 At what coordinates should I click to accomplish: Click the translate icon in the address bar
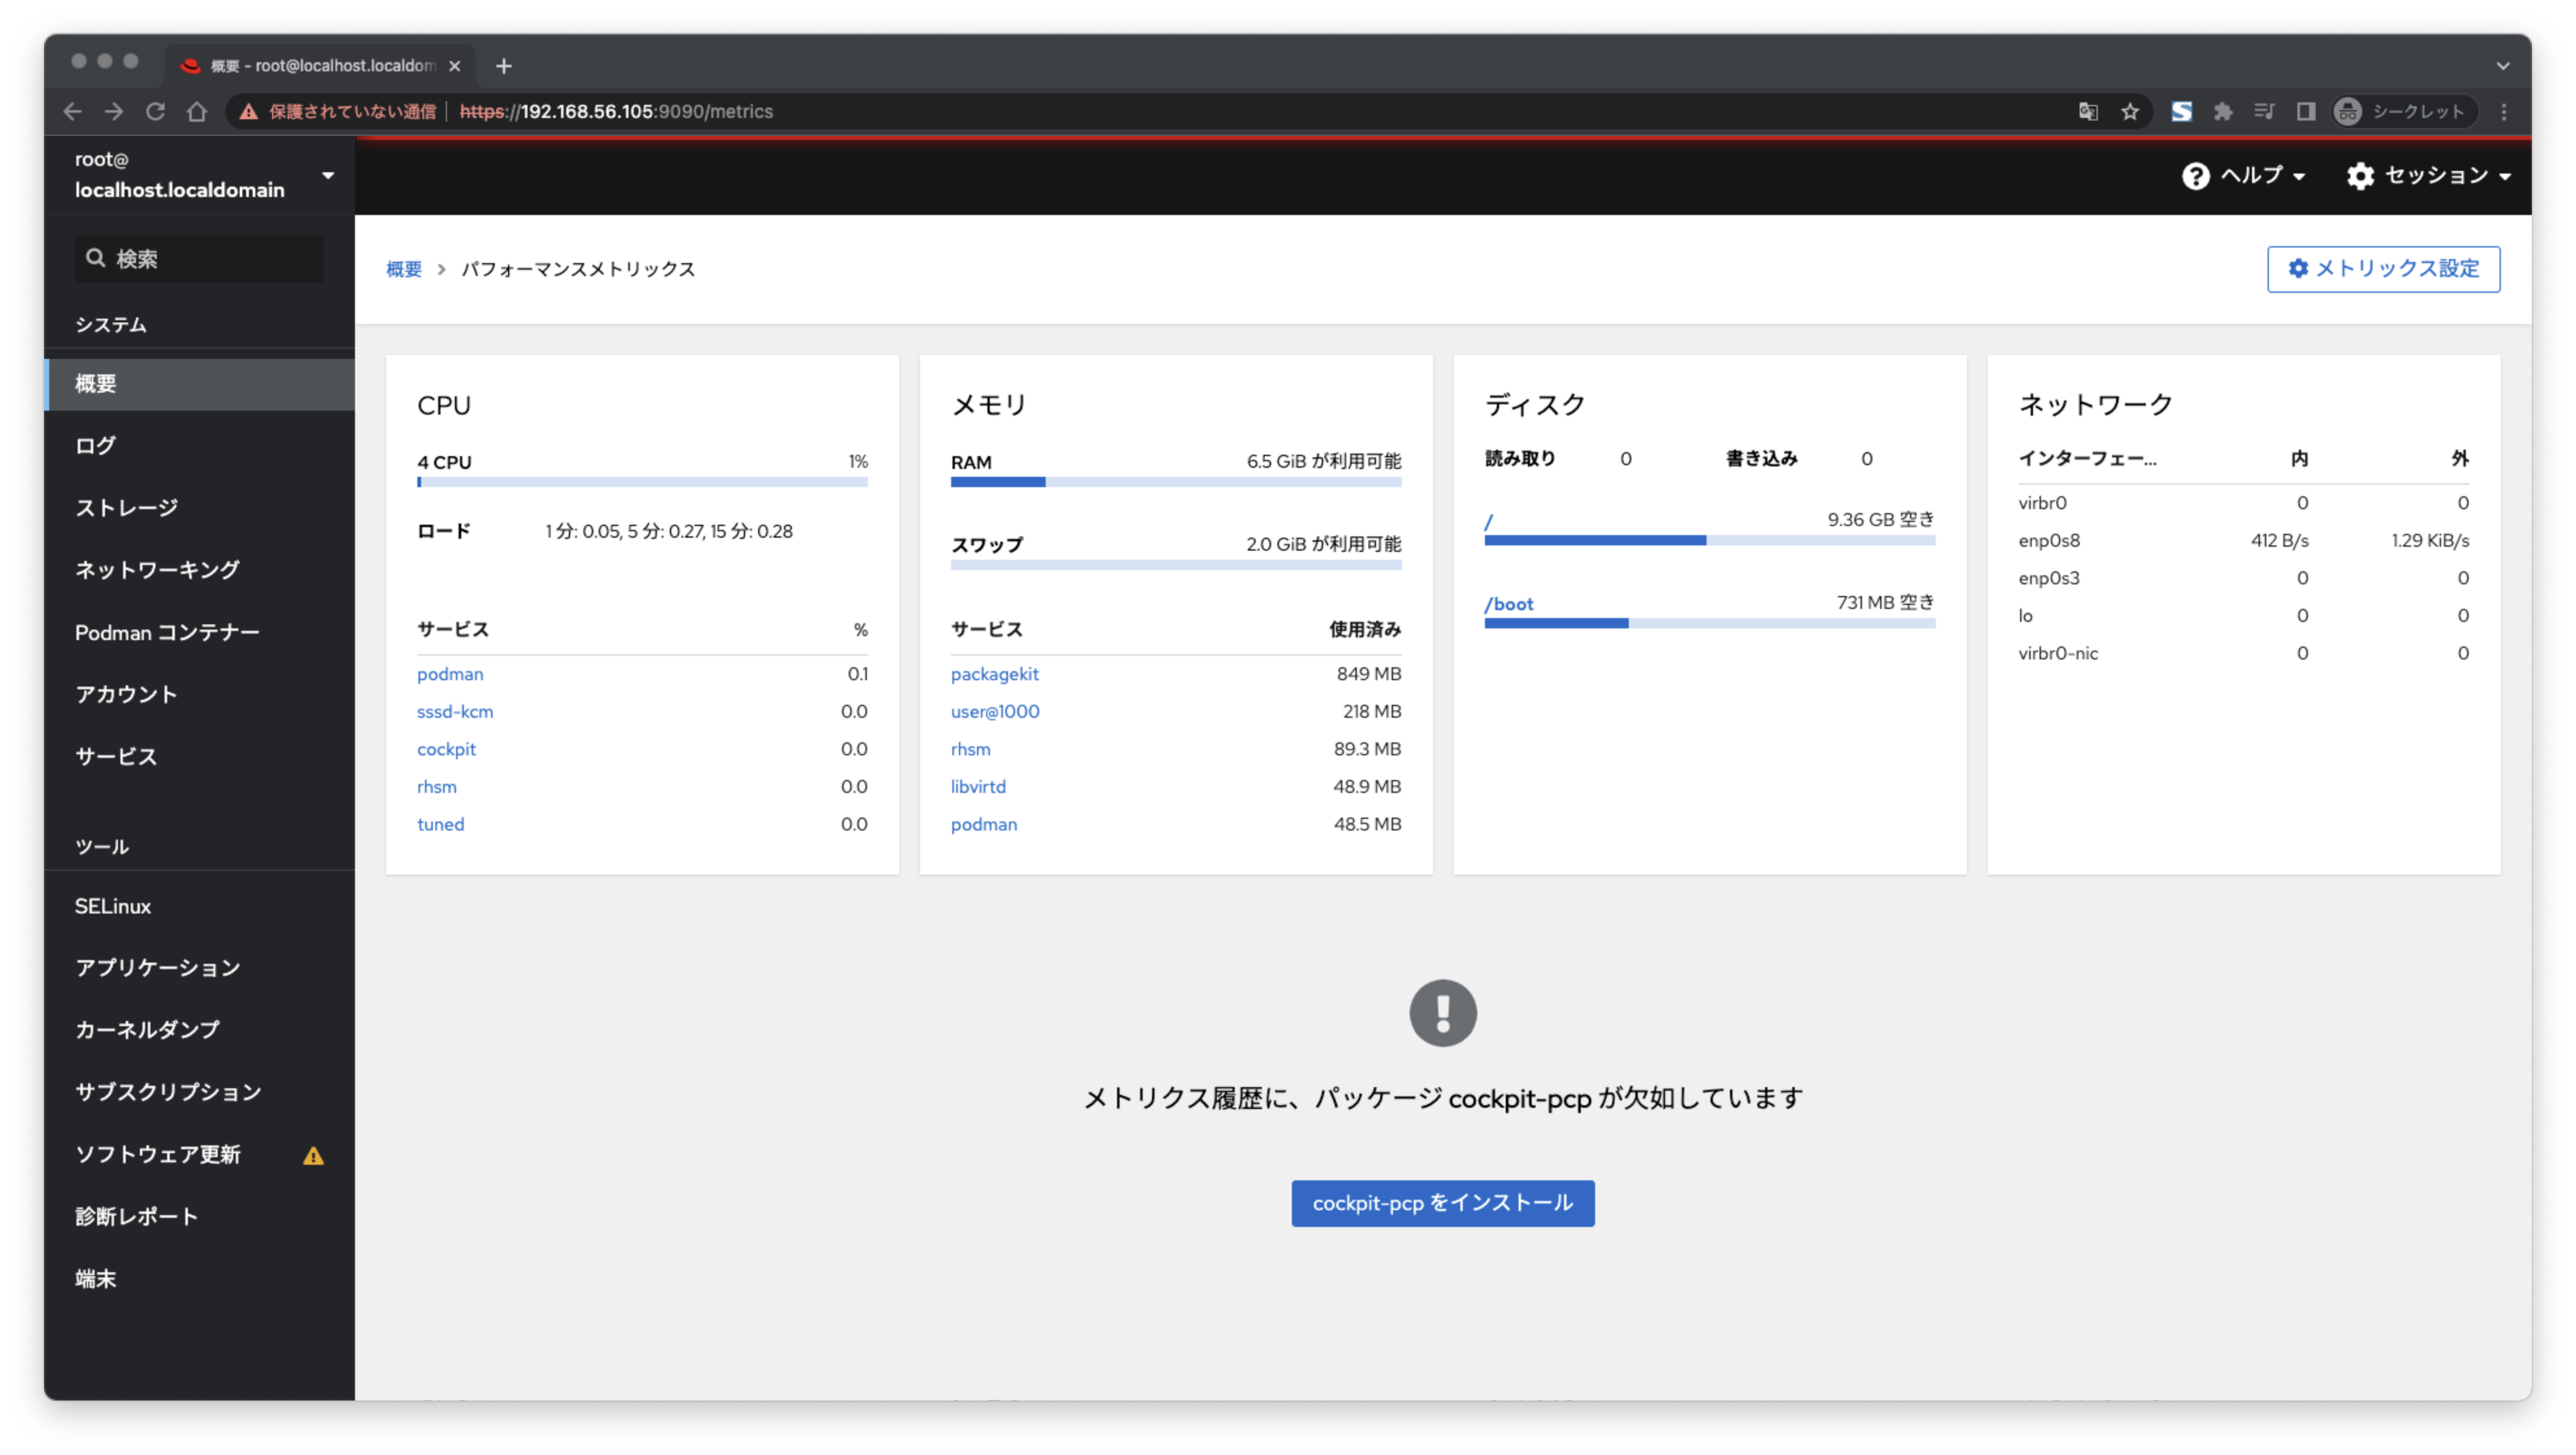[x=2087, y=111]
